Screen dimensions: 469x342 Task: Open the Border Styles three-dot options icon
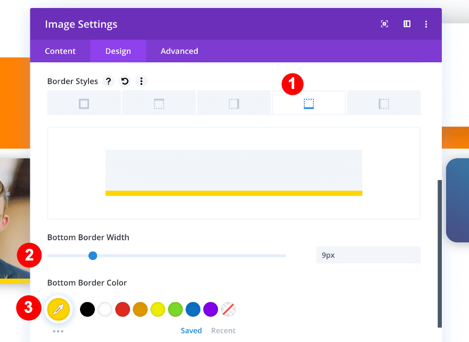[141, 81]
